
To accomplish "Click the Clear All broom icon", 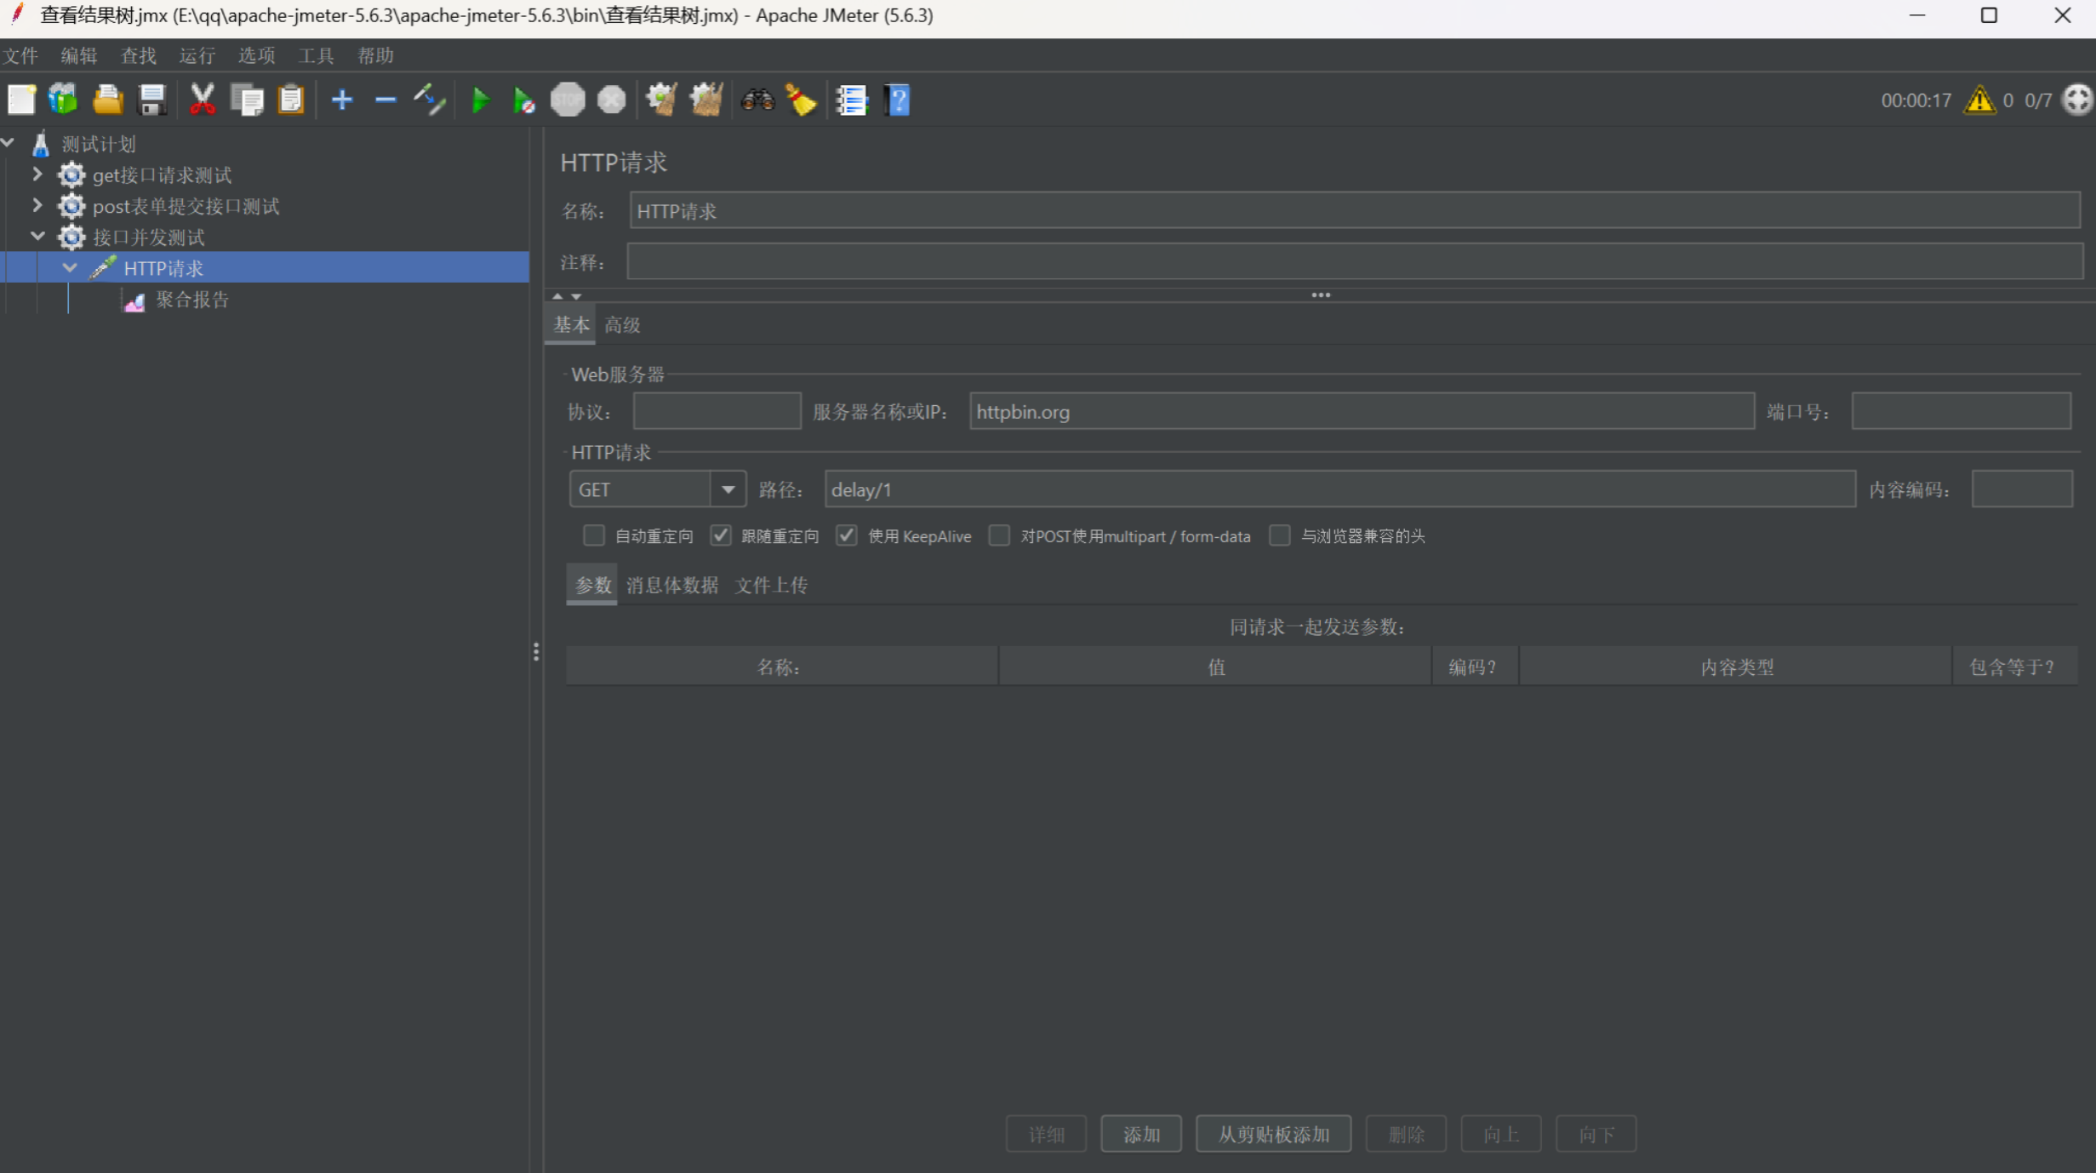I will (706, 100).
